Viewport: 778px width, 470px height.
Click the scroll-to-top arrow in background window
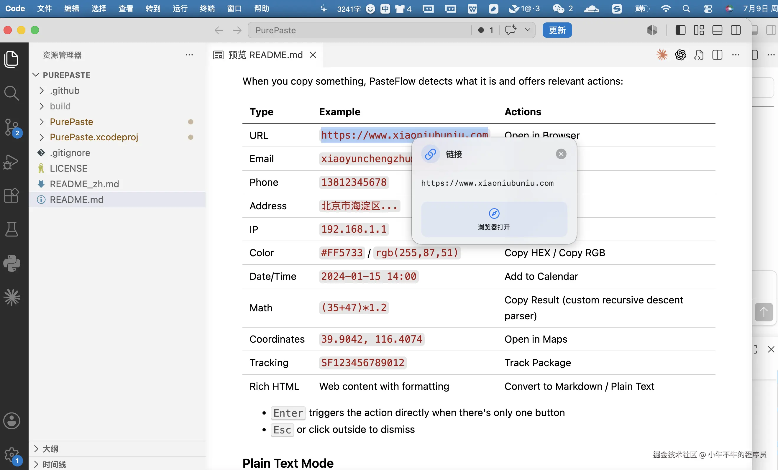point(764,312)
